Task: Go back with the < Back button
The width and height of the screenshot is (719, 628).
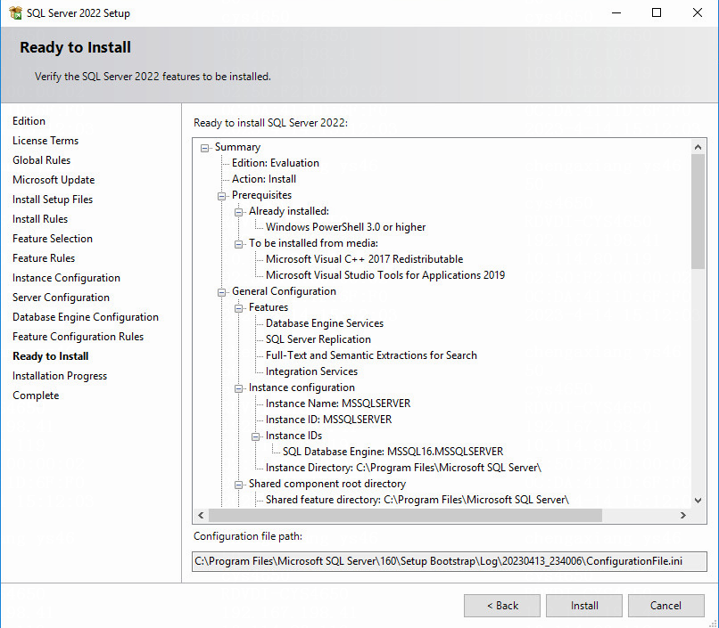Action: coord(502,606)
